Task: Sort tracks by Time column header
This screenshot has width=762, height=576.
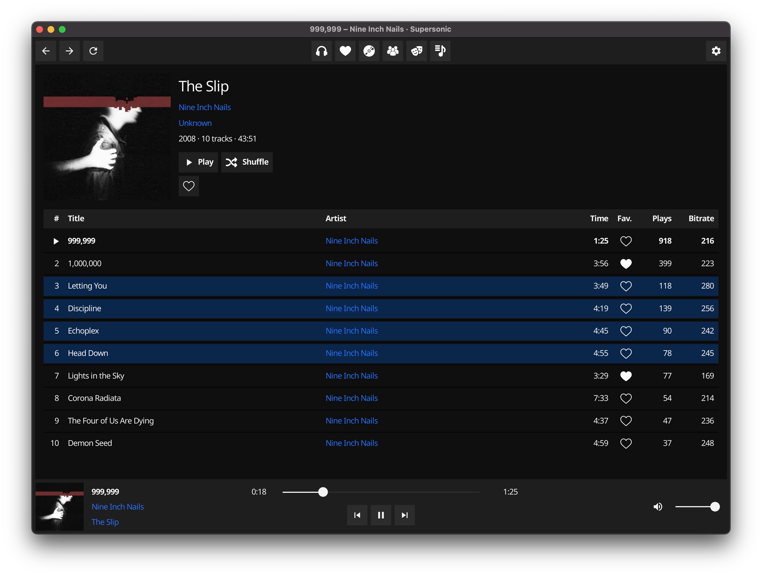Action: (x=599, y=219)
